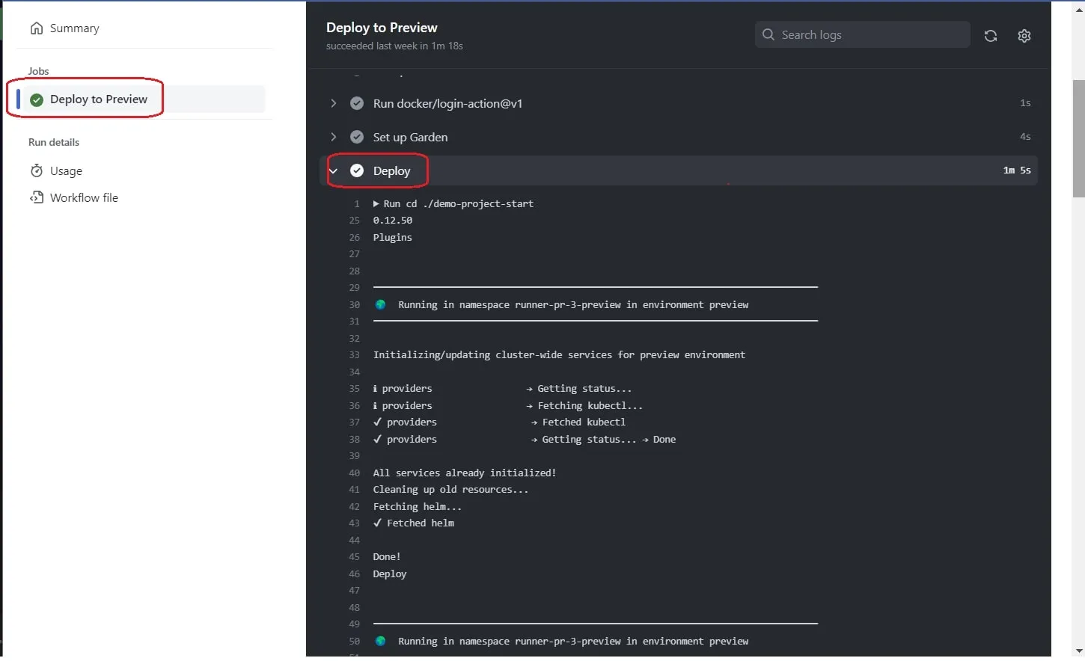Click the check icon on docker/login-action step
This screenshot has width=1085, height=661.
357,103
